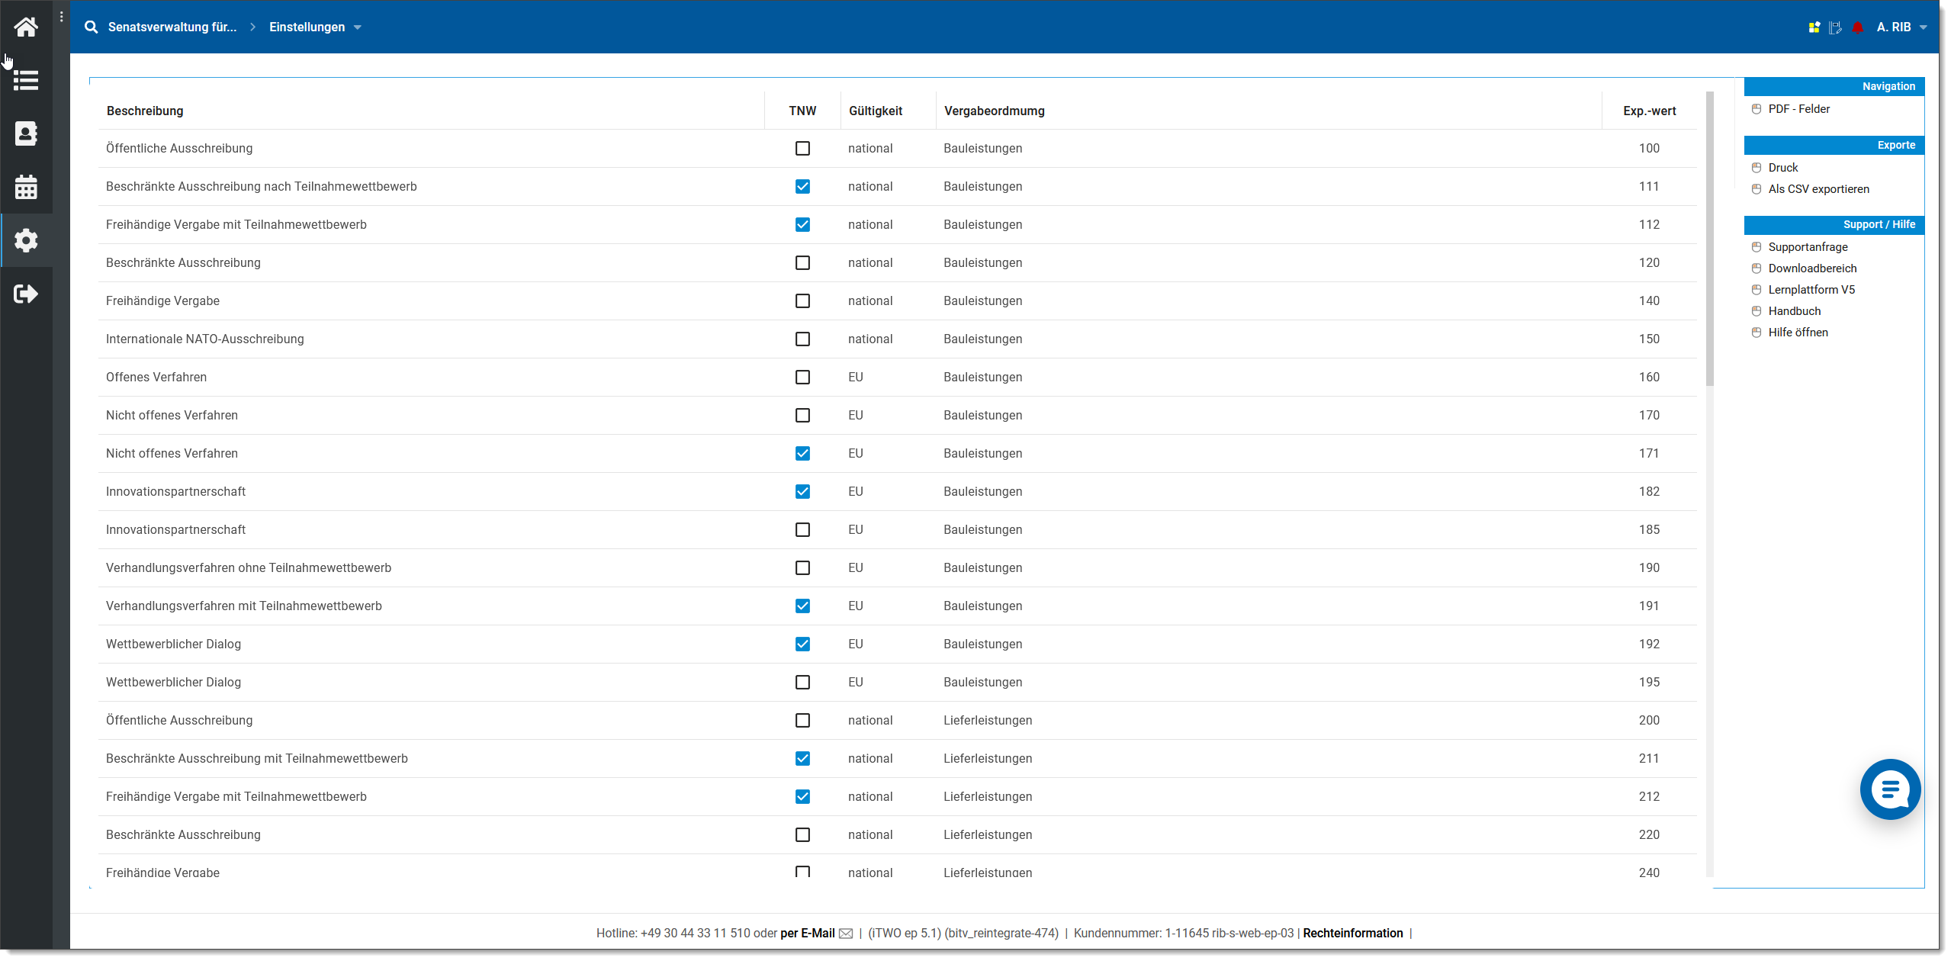Click the logout arrow sidebar icon
Viewport: 1951px width, 961px height.
click(26, 294)
